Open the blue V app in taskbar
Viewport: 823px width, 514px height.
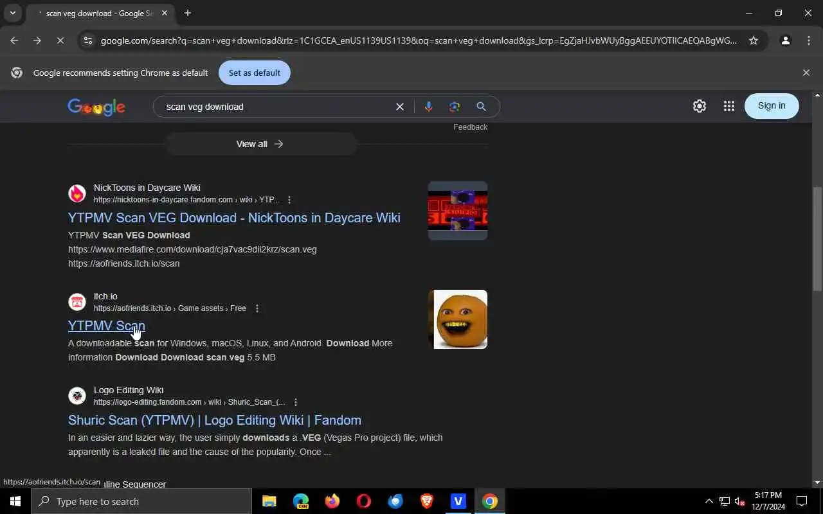[458, 501]
